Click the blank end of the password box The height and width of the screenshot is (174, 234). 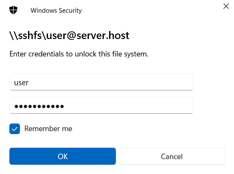[x=128, y=105]
